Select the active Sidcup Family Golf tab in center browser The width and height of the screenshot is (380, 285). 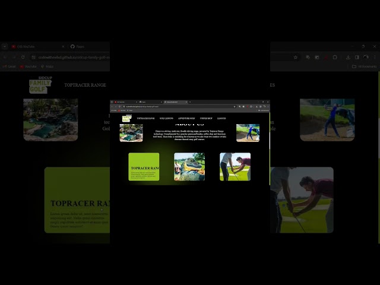[175, 102]
